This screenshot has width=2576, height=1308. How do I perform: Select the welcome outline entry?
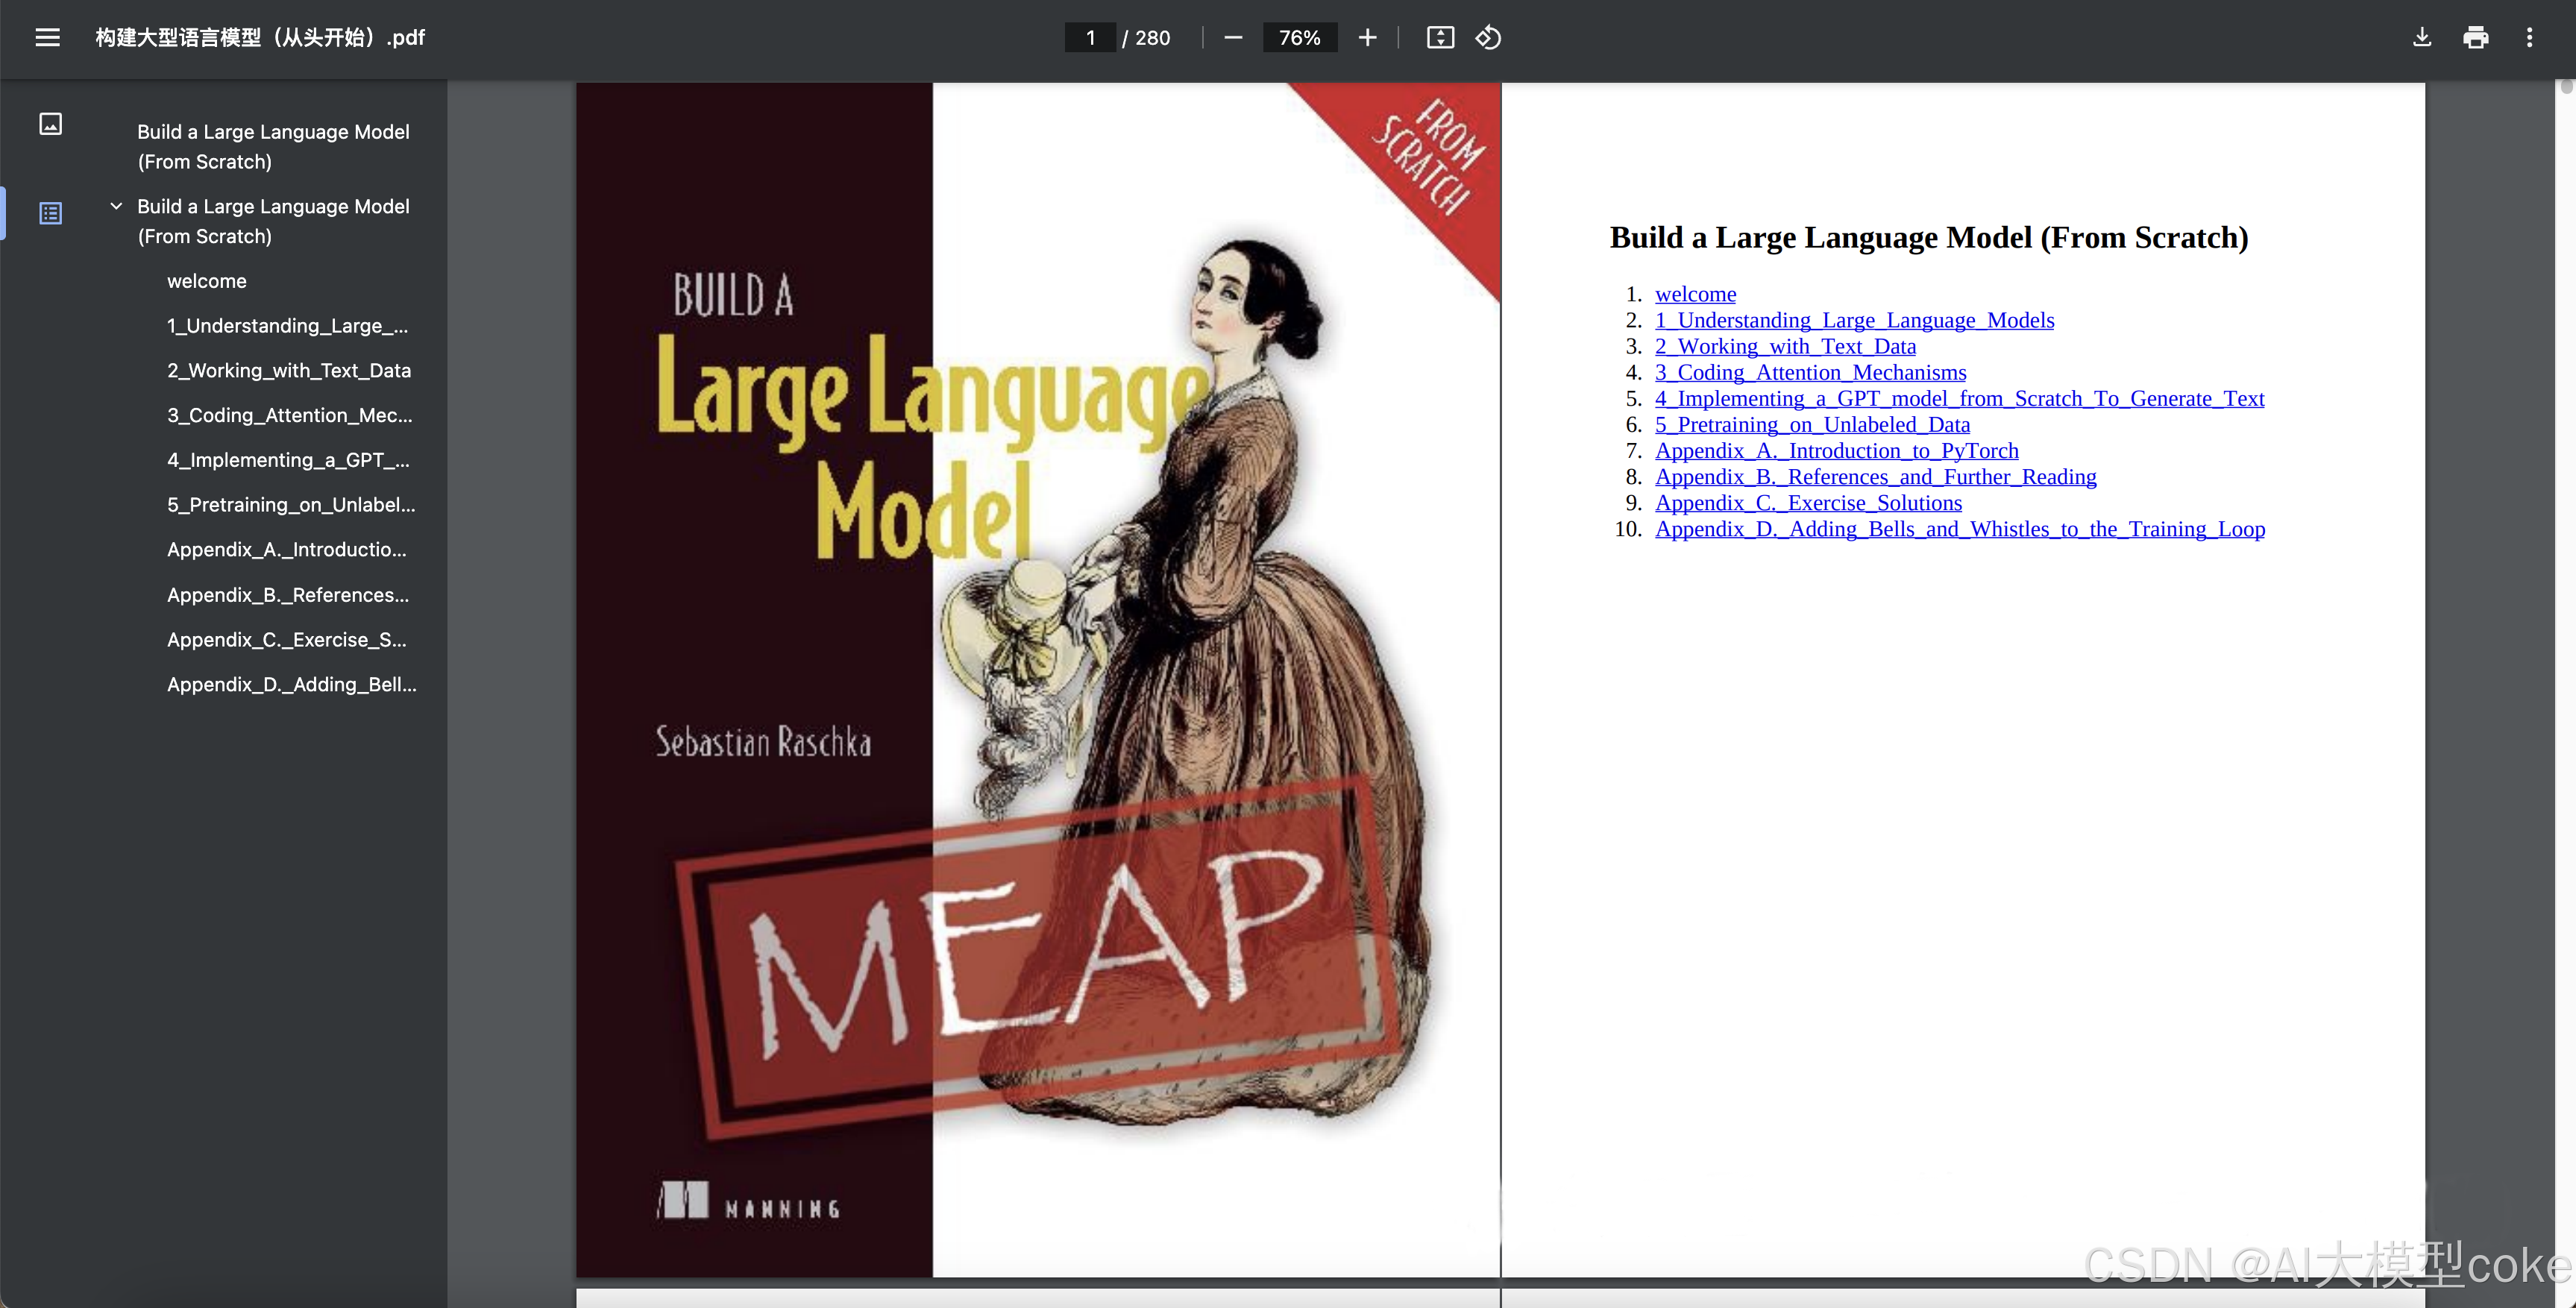[x=207, y=281]
